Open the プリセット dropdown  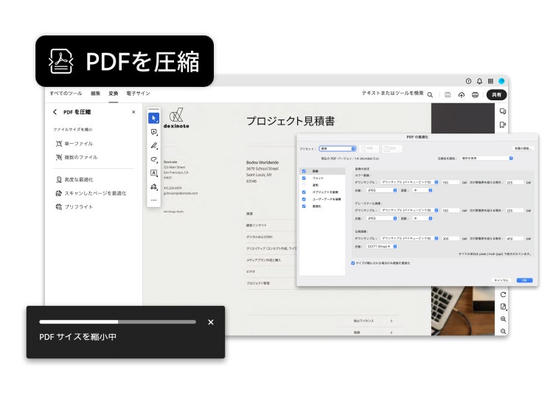pos(337,149)
